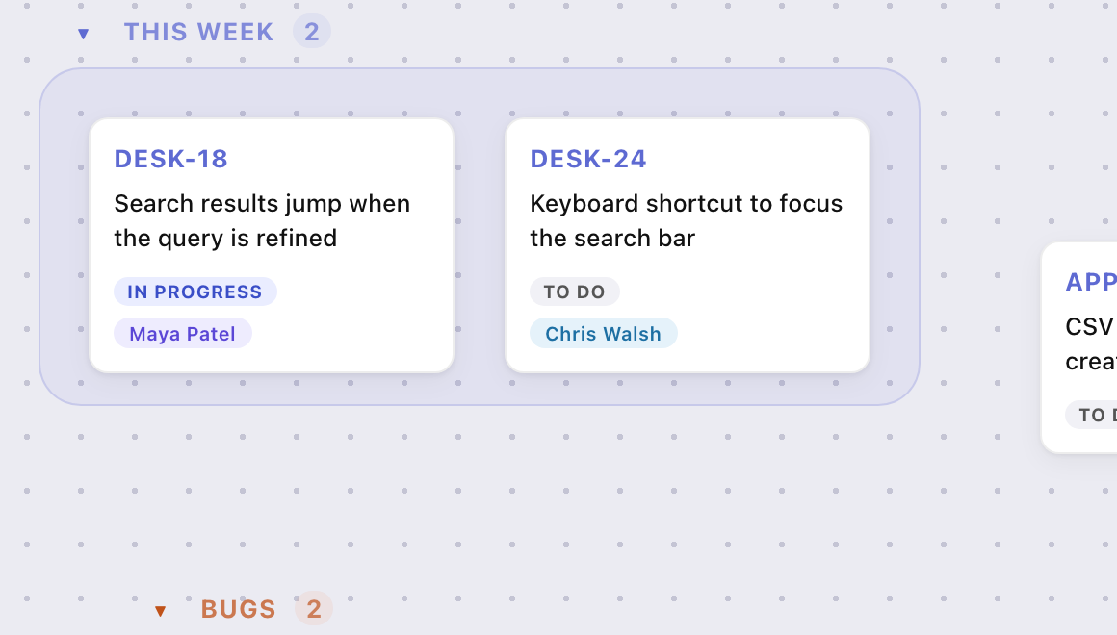Click the BUGS count badge 2
The width and height of the screenshot is (1117, 635).
point(314,609)
